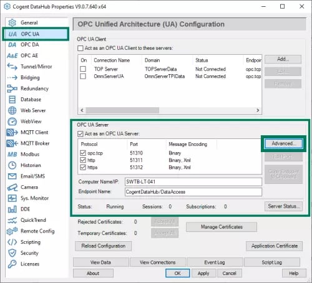This screenshot has width=312, height=283.
Task: Open the Licenses key icon
Action: pyautogui.click(x=12, y=264)
